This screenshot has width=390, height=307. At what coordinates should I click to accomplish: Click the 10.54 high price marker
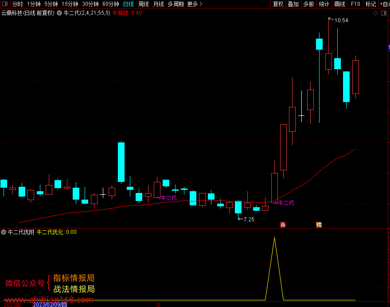341,20
